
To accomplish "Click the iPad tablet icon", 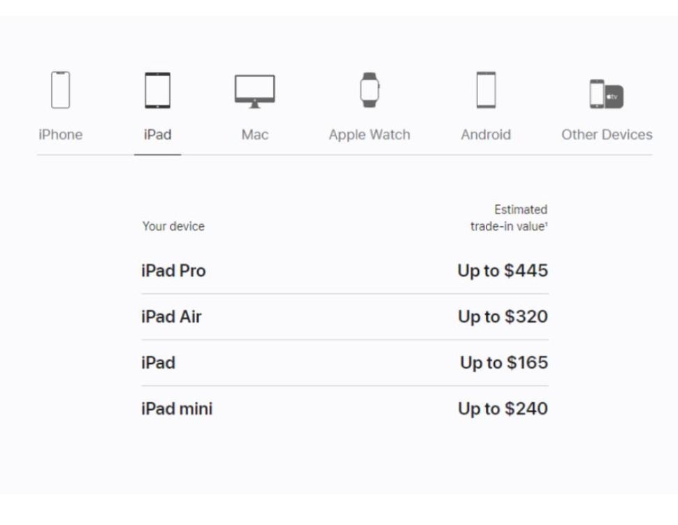I will (x=158, y=89).
